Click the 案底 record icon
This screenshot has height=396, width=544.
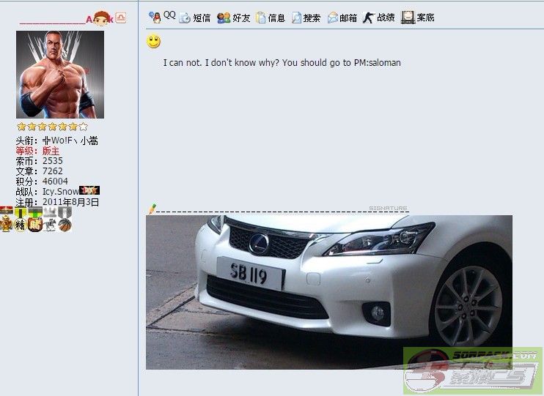coord(408,17)
